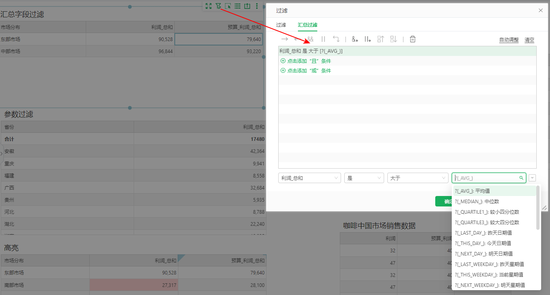Image resolution: width=550 pixels, height=295 pixels.
Task: Select ?{_LAST_WEEKDAY_}: 昨天星期值 option
Action: pyautogui.click(x=494, y=264)
